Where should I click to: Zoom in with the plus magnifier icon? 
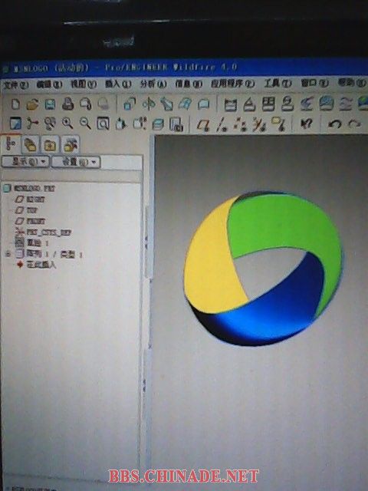pyautogui.click(x=67, y=124)
